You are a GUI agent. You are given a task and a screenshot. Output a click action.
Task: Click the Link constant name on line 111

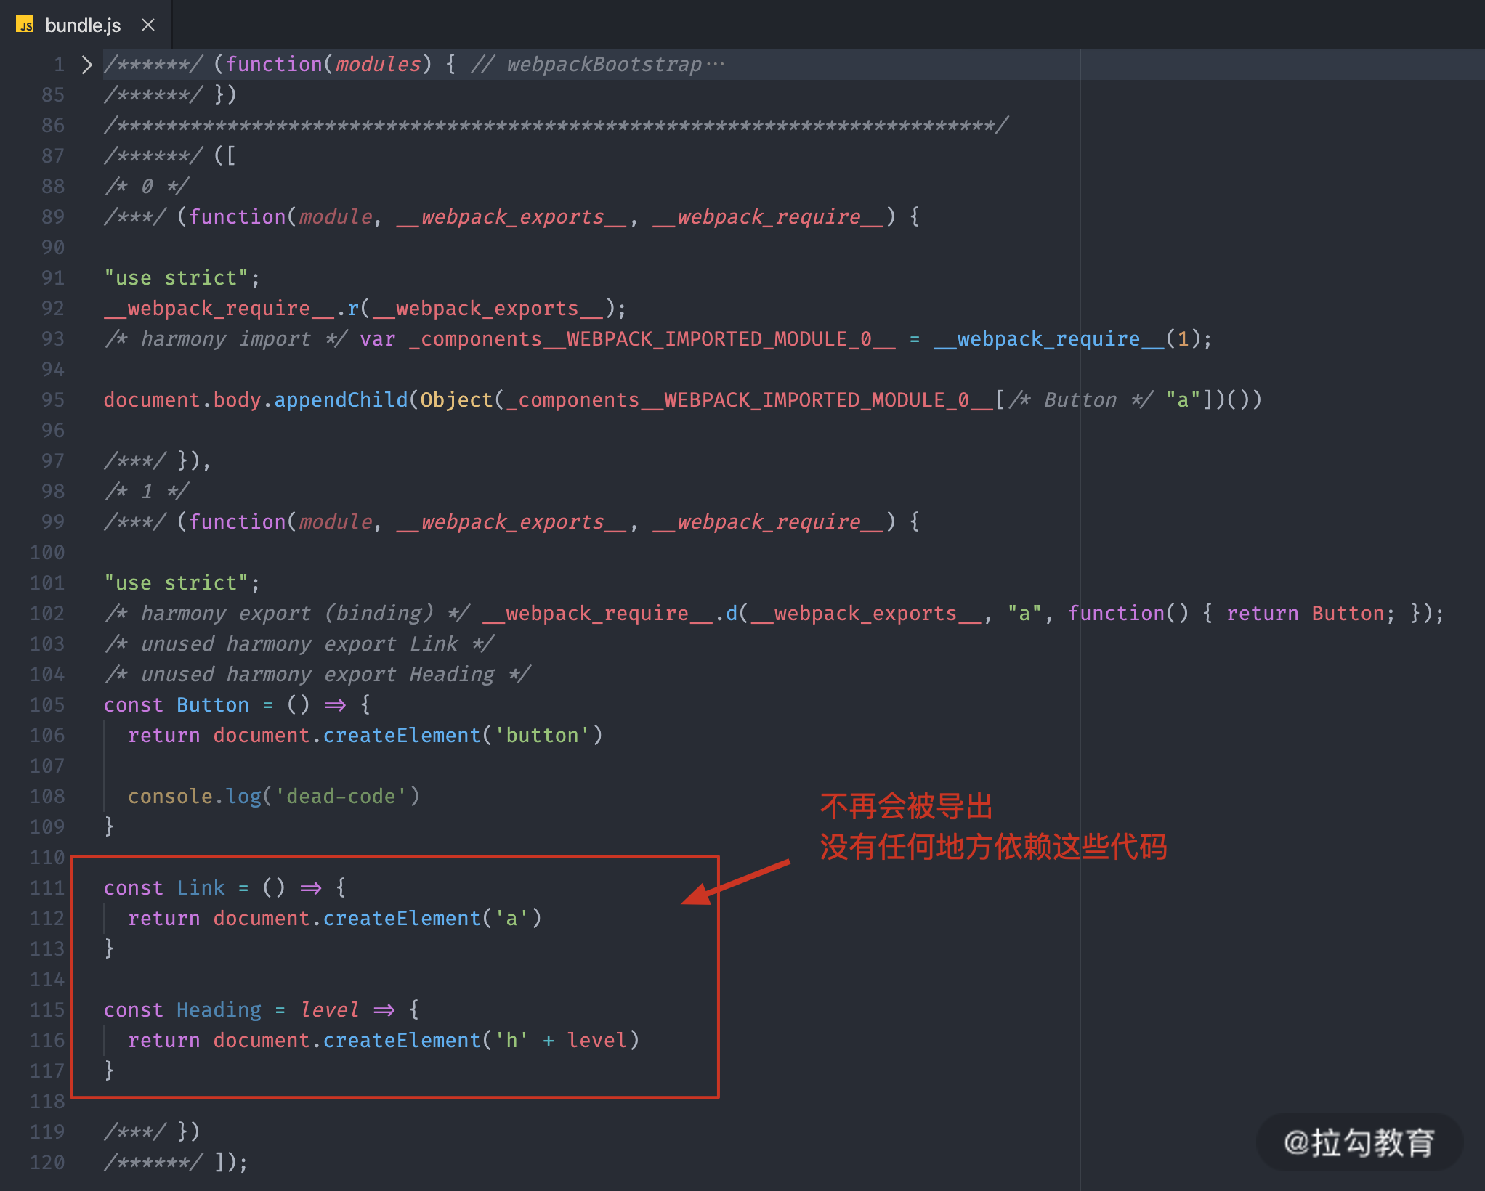point(201,888)
